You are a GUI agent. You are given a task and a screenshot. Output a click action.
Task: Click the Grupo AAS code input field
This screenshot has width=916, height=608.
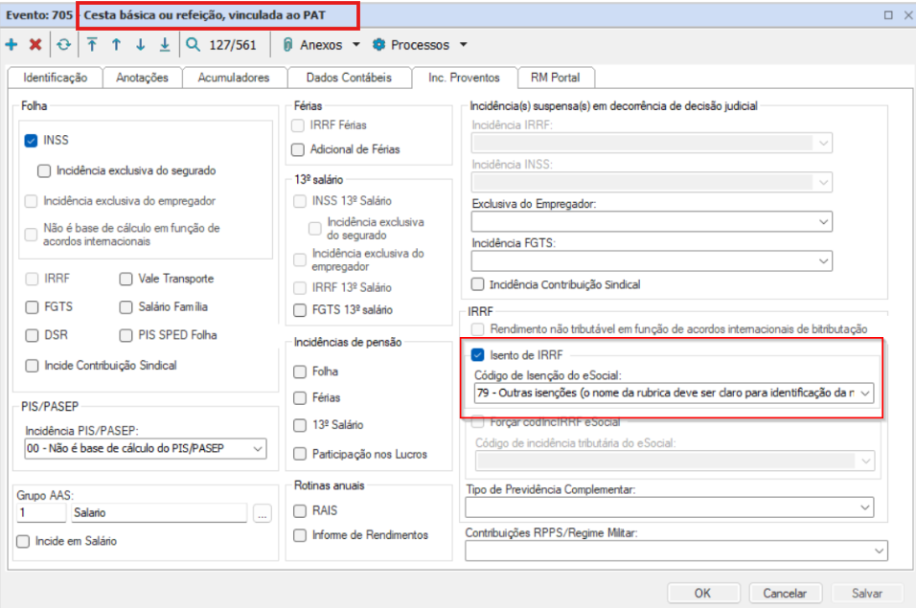point(42,513)
